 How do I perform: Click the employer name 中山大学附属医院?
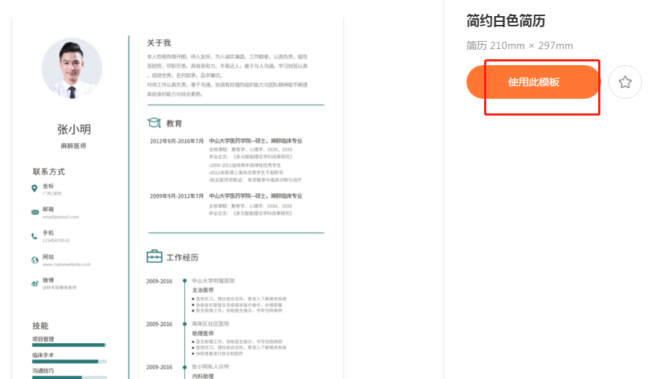[213, 281]
